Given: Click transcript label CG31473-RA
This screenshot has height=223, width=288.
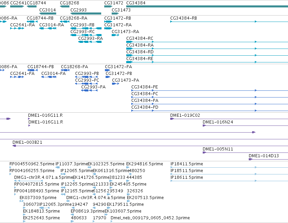Looking at the screenshot, I should (x=126, y=31).
